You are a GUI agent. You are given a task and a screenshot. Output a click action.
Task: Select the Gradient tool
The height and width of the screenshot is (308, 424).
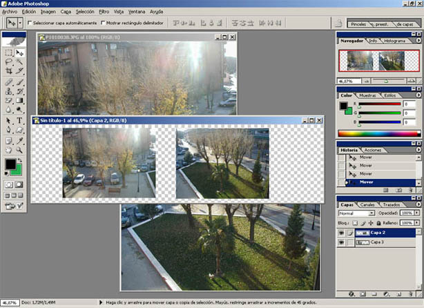tap(19, 100)
